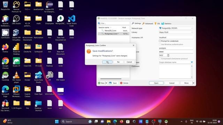The height and width of the screenshot is (125, 223).
Task: Click Yes to save modifications
Action: coord(107,62)
